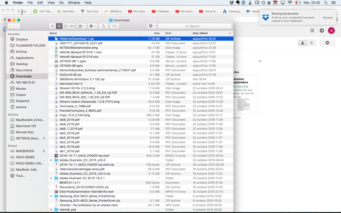Screen dimensions: 341x213
Task: Open the Go menu in menu bar
Action: pos(61,3)
